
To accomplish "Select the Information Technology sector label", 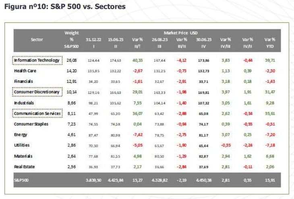I will 37,60.
